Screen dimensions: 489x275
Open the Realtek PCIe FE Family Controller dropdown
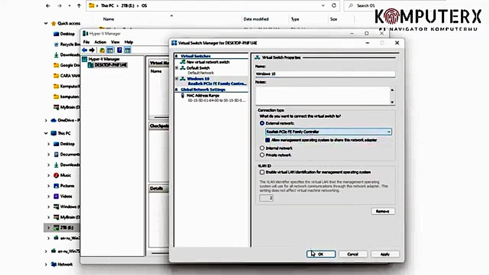[x=329, y=132]
